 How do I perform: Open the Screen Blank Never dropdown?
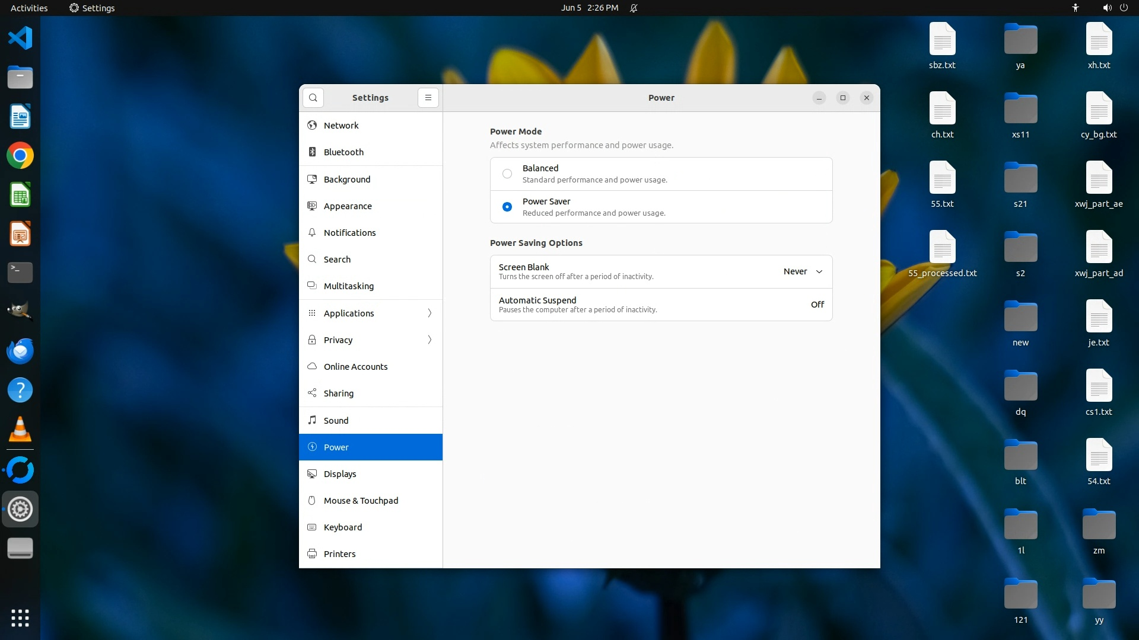click(803, 271)
